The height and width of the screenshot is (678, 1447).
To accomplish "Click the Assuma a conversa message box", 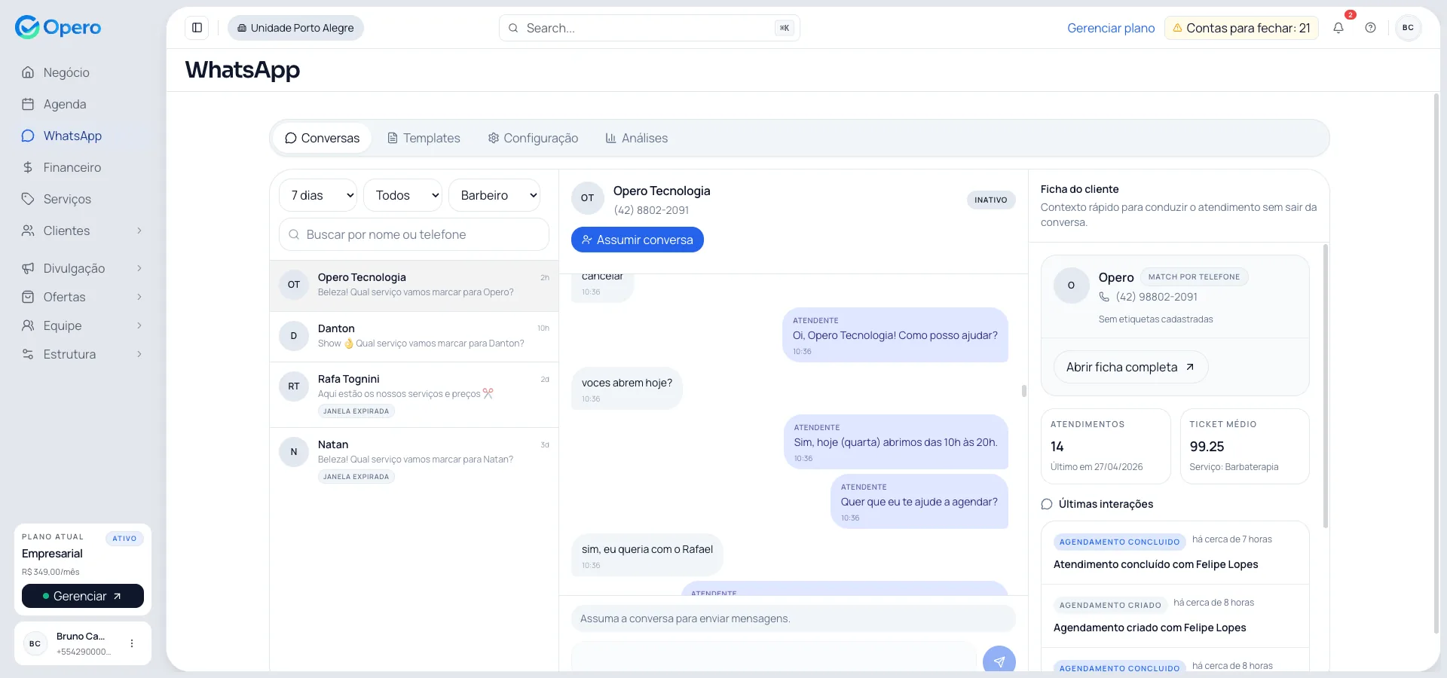I will tap(793, 618).
